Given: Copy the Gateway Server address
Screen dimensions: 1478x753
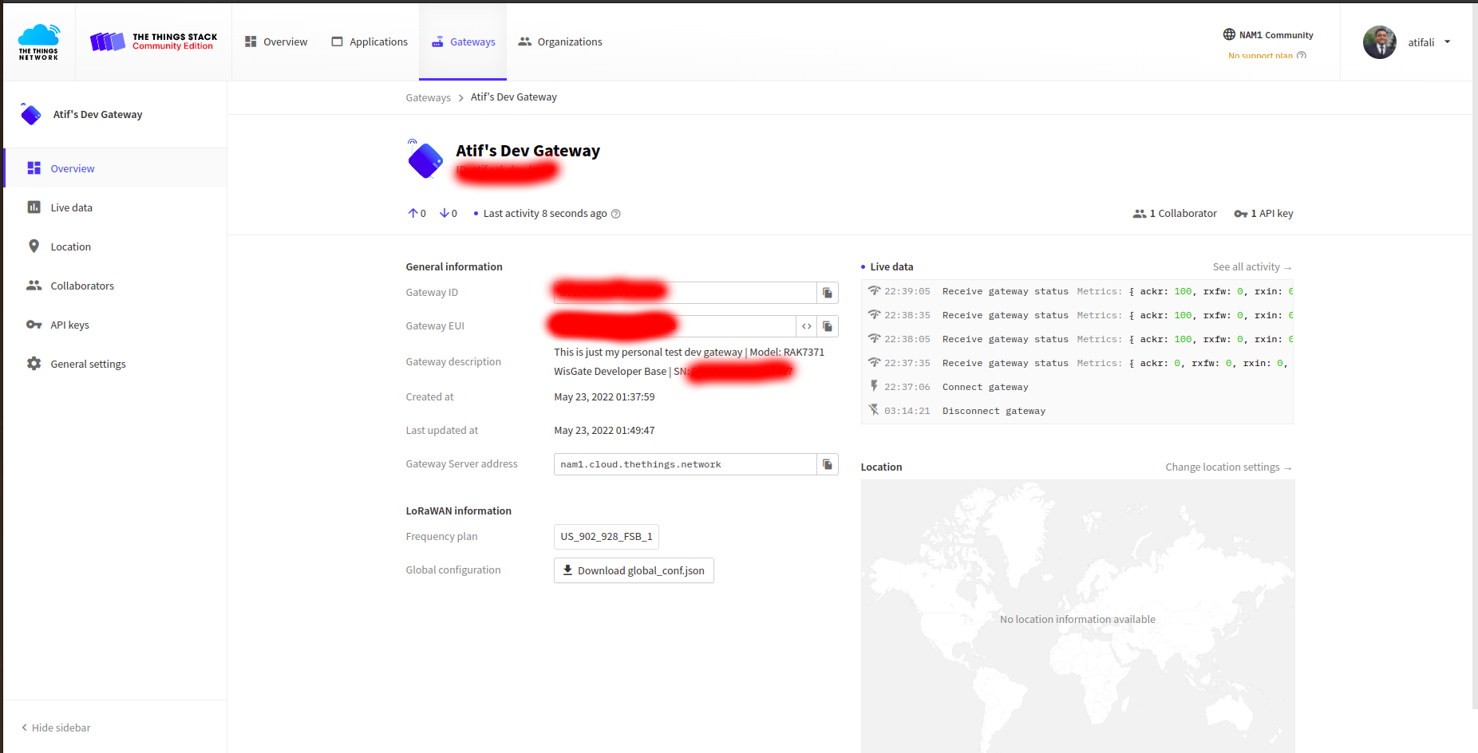Looking at the screenshot, I should point(828,464).
